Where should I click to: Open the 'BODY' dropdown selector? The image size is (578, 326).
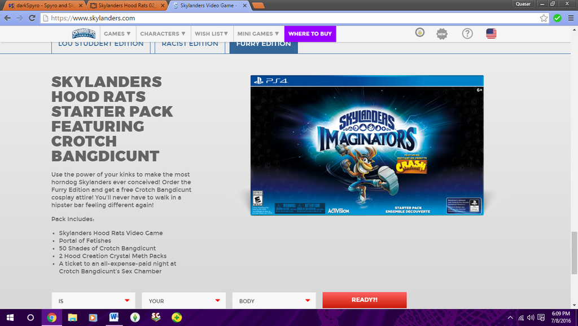(x=274, y=301)
